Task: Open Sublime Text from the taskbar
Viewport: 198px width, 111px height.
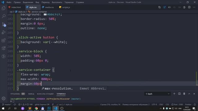Action: click(x=30, y=108)
